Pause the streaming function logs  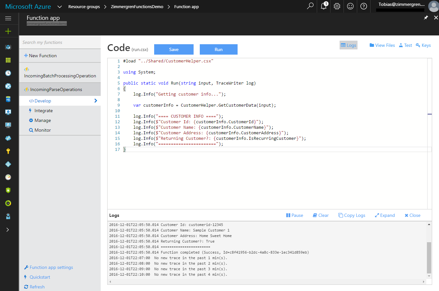[x=294, y=215]
